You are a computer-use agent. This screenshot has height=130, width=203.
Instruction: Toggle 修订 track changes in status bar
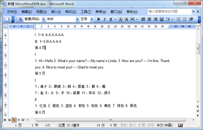[x=132, y=125]
